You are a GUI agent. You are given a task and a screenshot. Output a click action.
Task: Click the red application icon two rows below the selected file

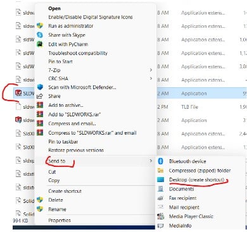18,120
